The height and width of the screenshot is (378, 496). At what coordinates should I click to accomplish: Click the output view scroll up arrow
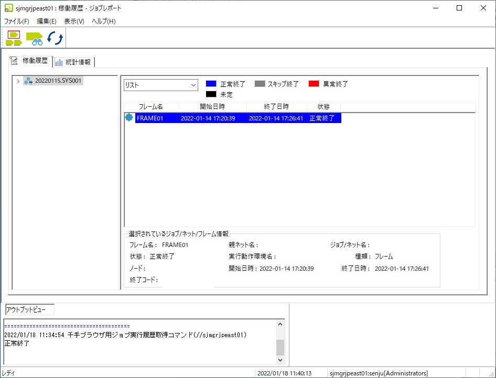pos(281,324)
